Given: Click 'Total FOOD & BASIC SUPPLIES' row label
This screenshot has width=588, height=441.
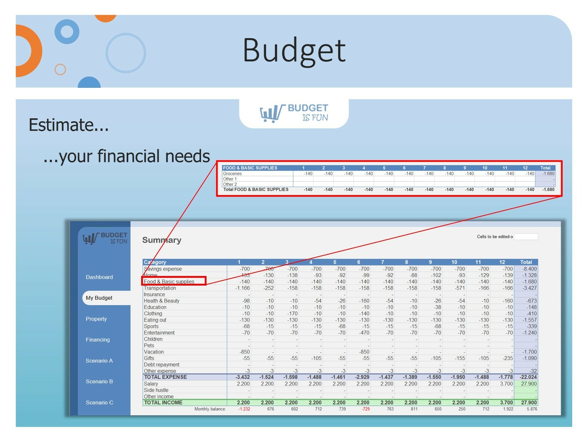Looking at the screenshot, I should click(256, 190).
